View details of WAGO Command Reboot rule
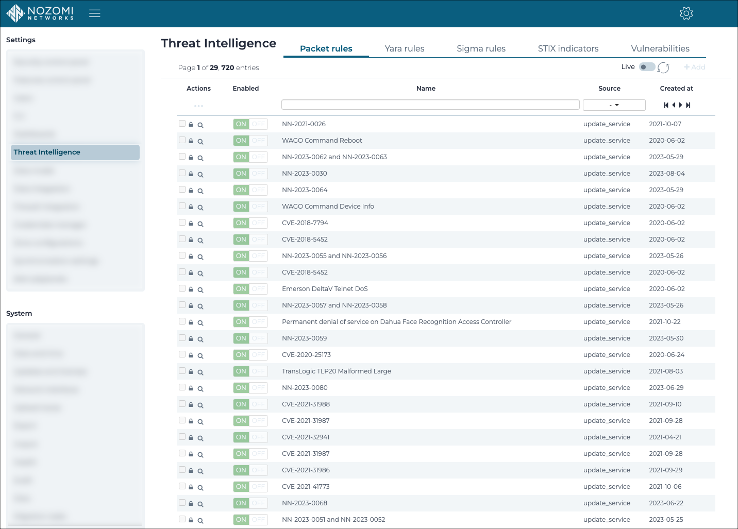Viewport: 738px width, 529px height. pos(200,142)
